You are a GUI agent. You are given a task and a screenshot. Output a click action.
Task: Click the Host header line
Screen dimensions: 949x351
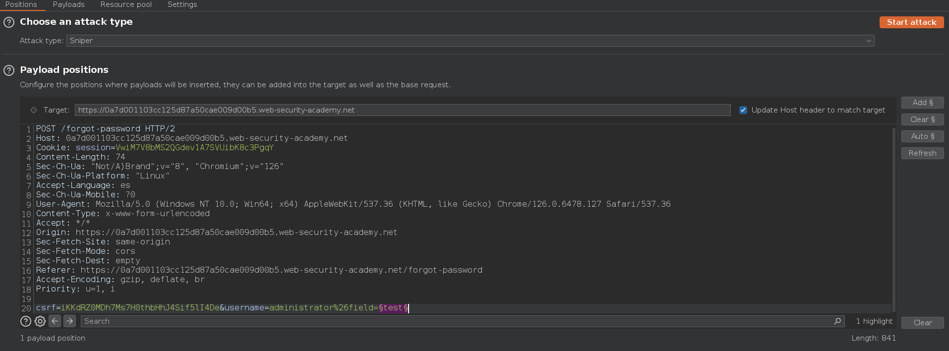(192, 138)
